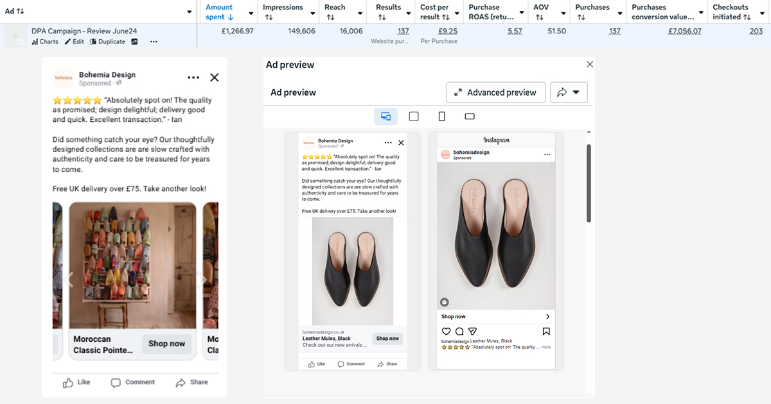This screenshot has height=404, width=771.
Task: Edit the DPA Campaign ad
Action: 74,42
